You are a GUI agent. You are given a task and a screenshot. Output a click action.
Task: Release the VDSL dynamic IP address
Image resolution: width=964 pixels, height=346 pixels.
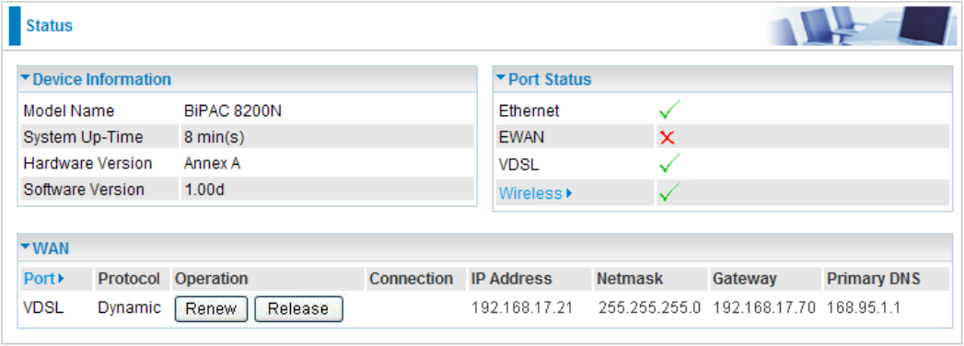point(298,308)
